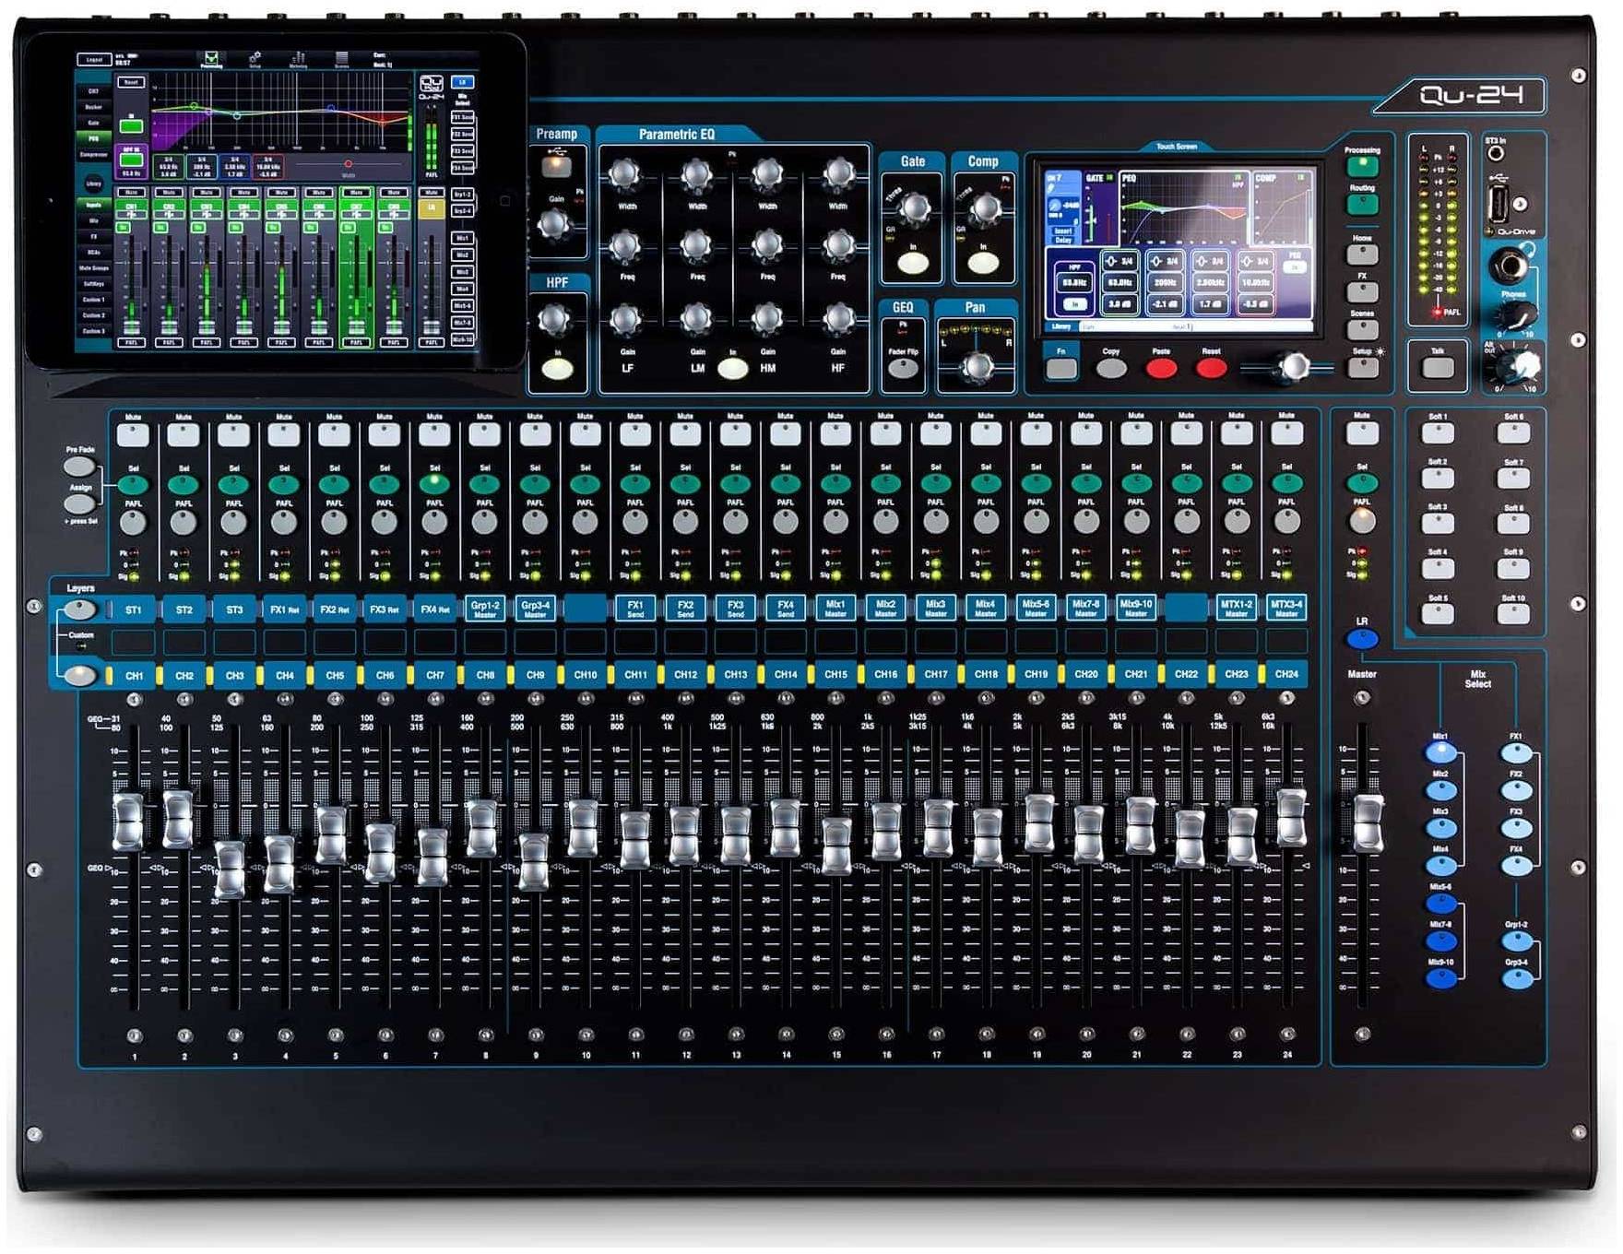Image resolution: width=1623 pixels, height=1254 pixels.
Task: Tap the Soft 10 key
Action: (1513, 614)
